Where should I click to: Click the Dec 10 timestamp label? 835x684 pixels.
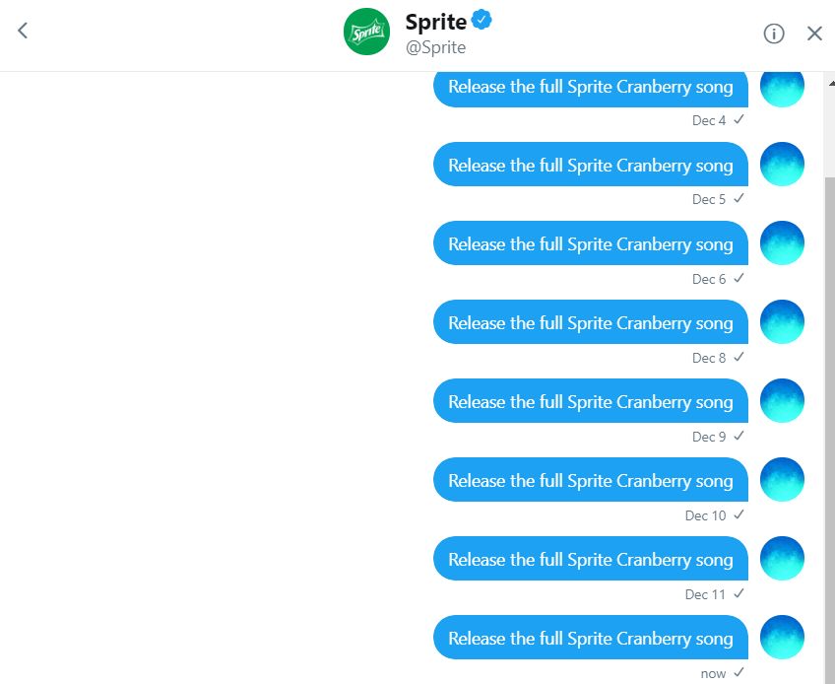707,514
